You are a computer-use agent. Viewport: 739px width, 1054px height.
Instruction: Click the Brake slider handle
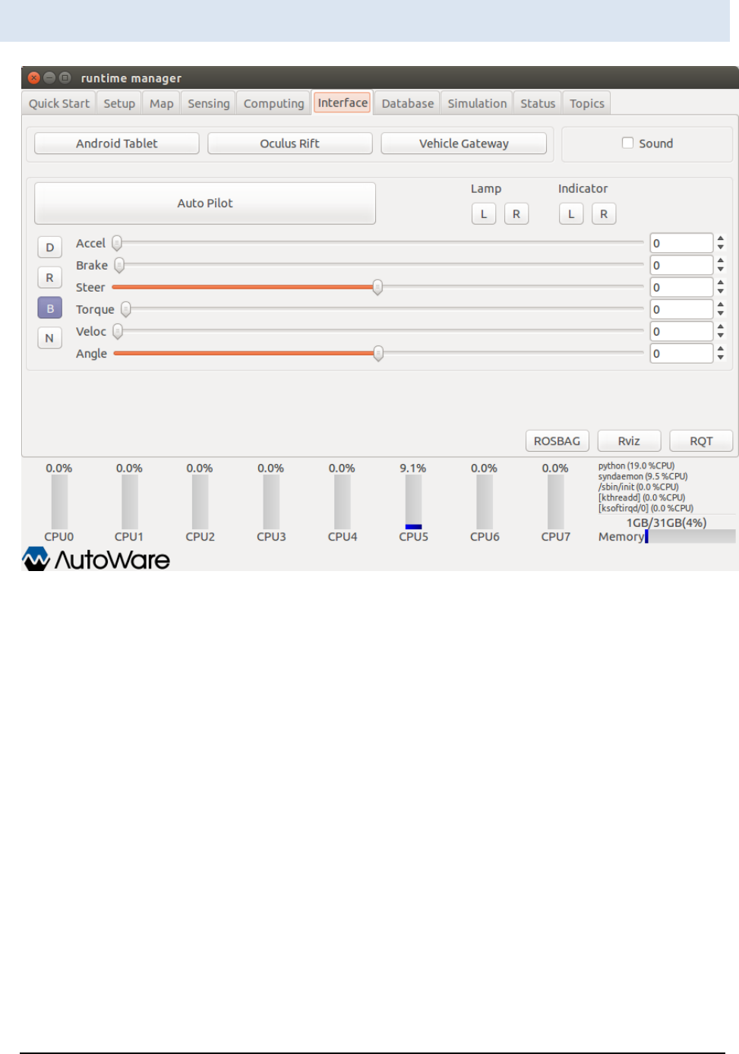[119, 265]
